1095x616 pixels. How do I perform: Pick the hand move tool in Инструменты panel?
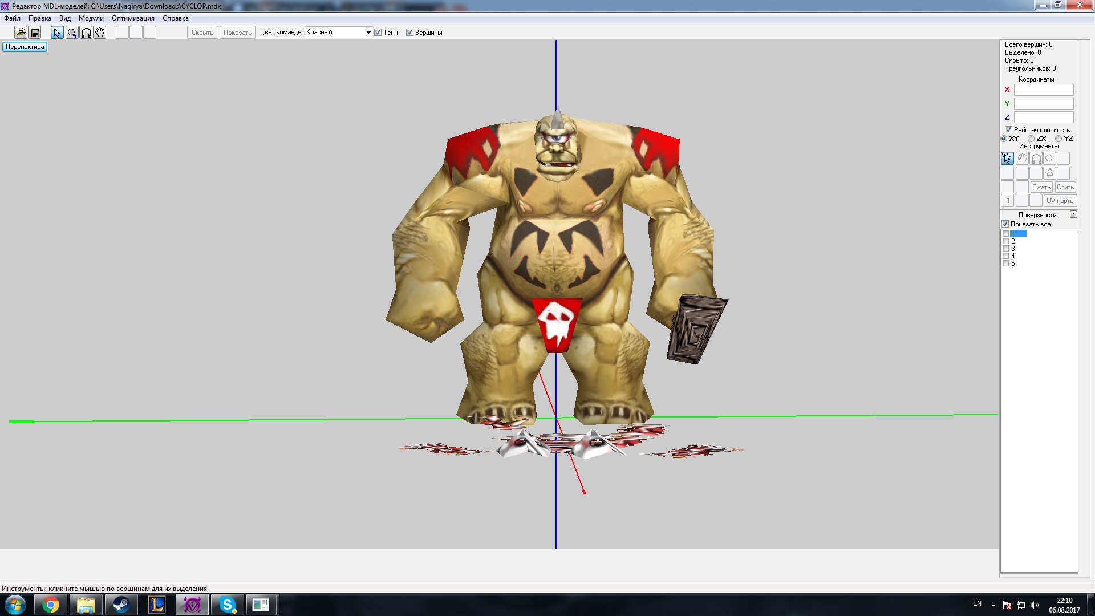tap(1022, 159)
